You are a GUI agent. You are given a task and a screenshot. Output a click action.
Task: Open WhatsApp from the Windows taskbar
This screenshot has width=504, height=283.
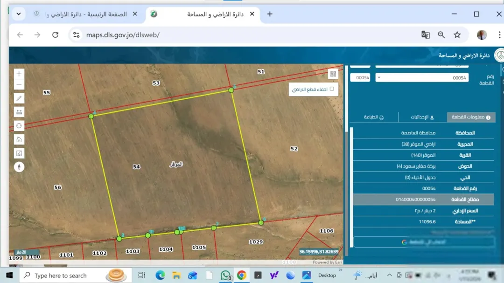click(226, 275)
